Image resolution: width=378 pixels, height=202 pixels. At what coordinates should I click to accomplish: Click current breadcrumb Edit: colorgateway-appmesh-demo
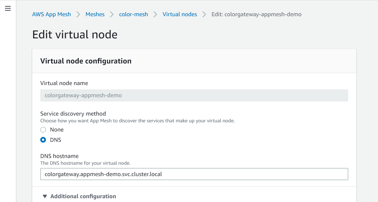pos(256,14)
